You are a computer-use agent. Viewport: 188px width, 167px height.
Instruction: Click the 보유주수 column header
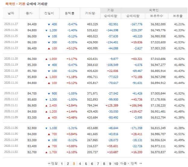pyautogui.click(x=157, y=16)
